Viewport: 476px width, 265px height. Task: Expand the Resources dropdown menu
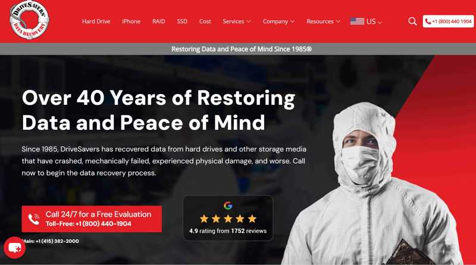click(323, 21)
